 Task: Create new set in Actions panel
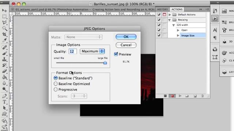click(x=187, y=96)
